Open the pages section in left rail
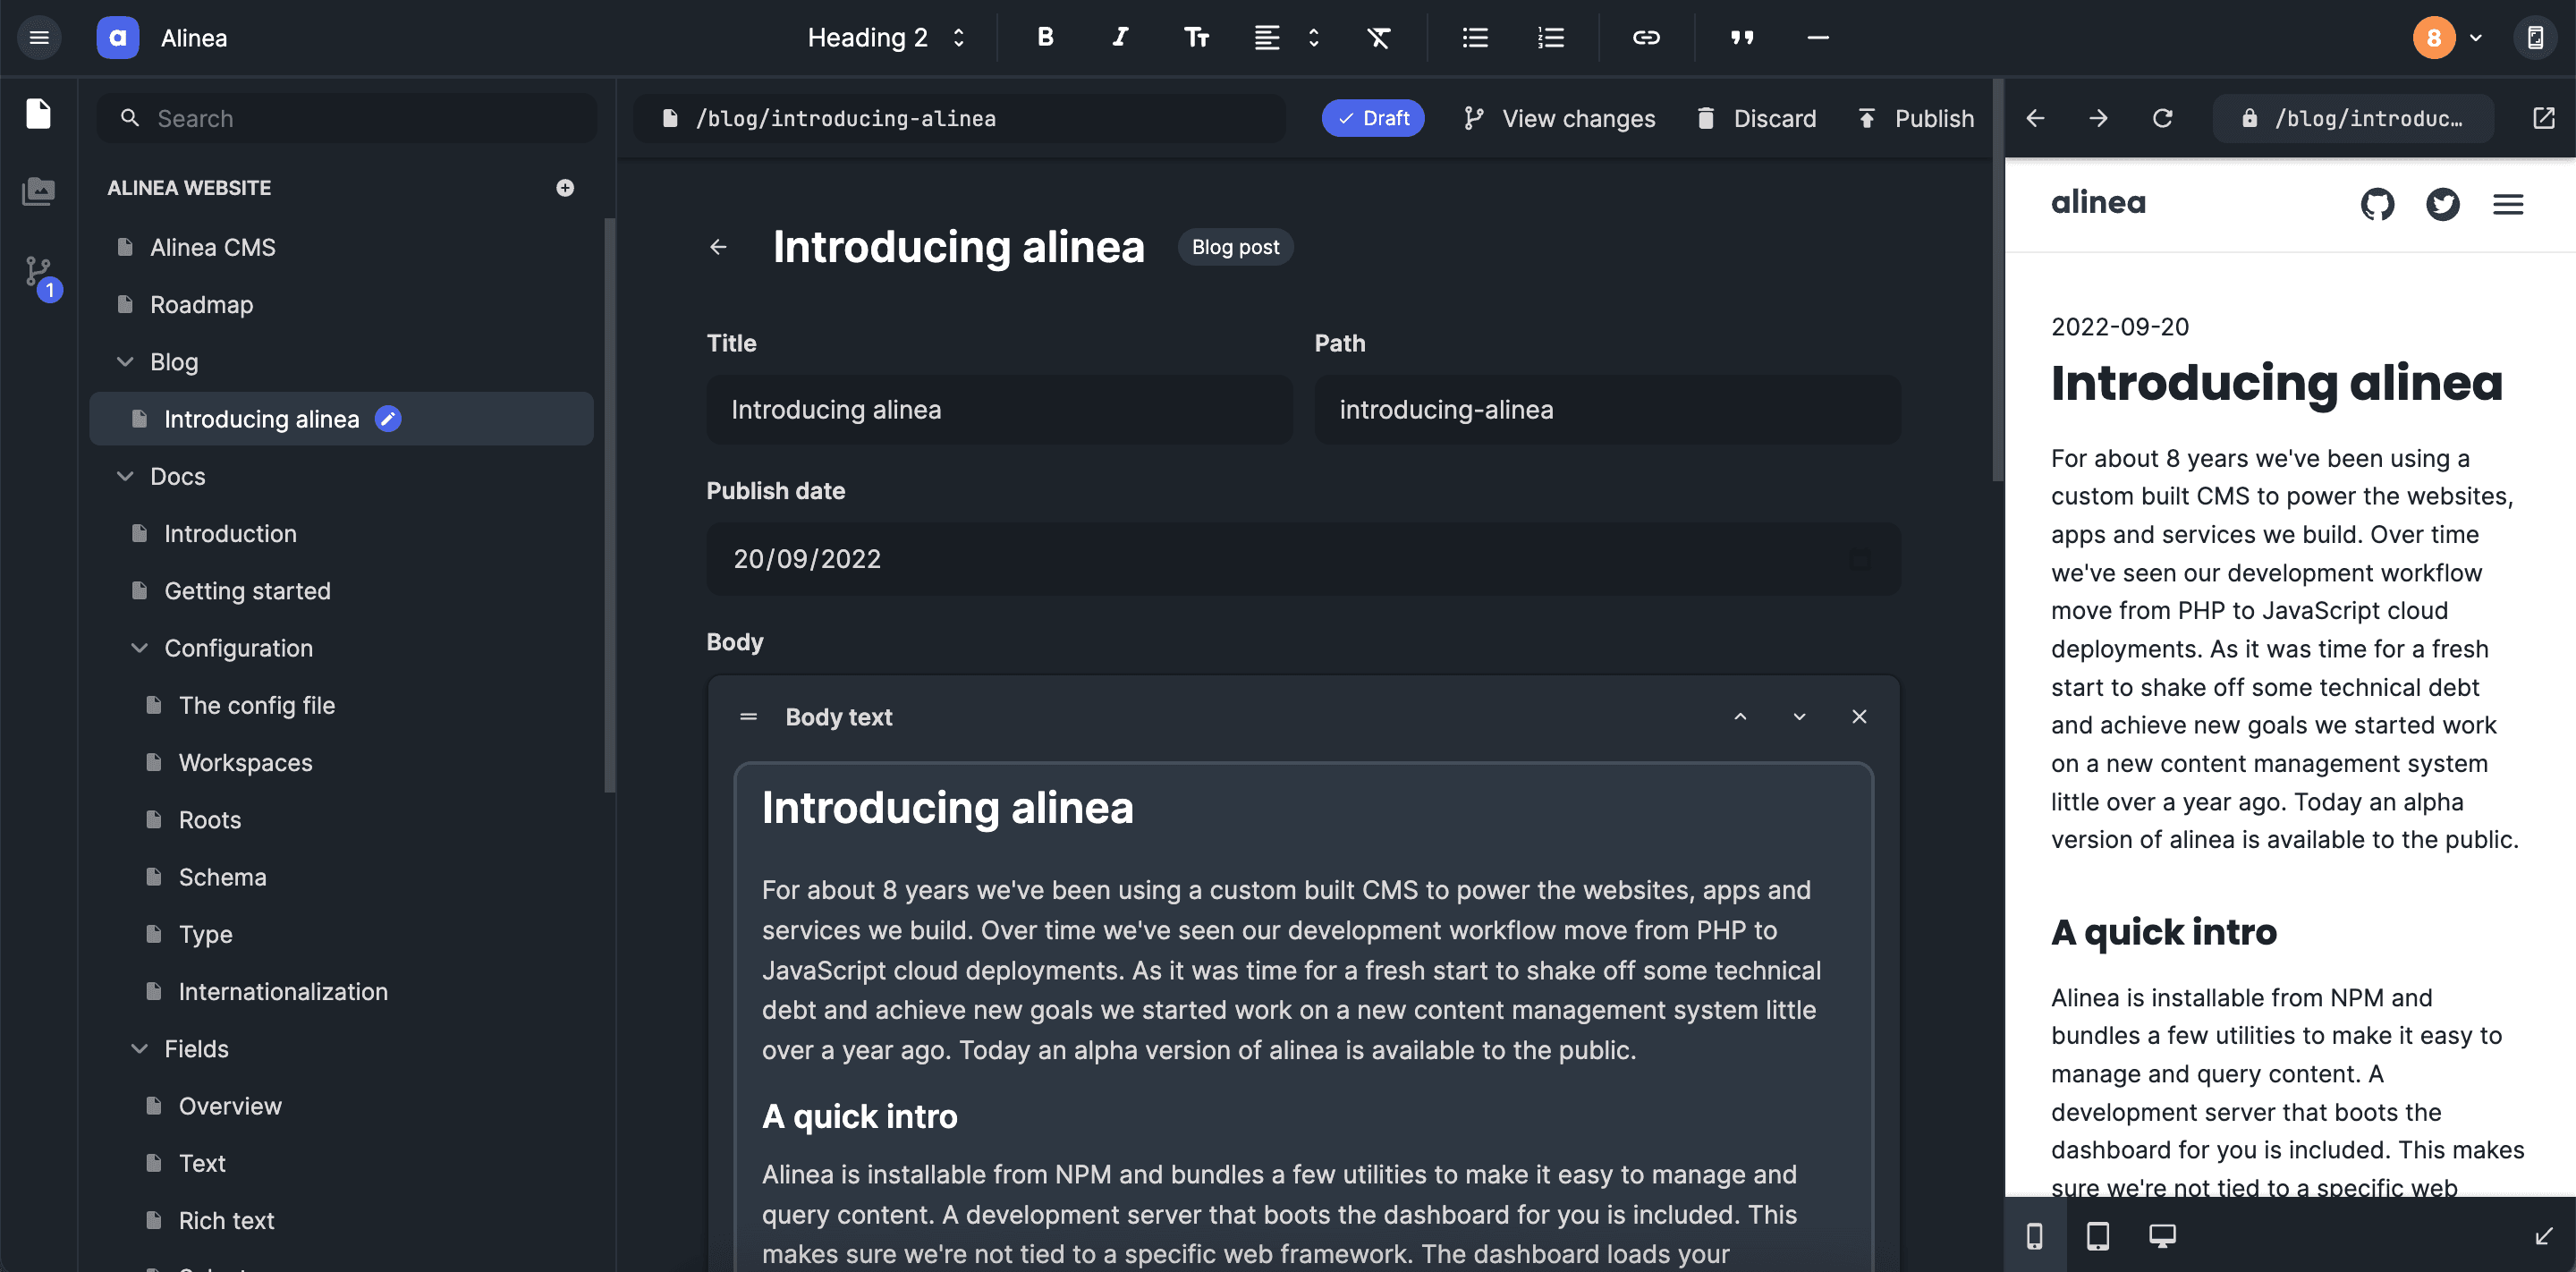Viewport: 2576px width, 1272px height. coord(39,113)
